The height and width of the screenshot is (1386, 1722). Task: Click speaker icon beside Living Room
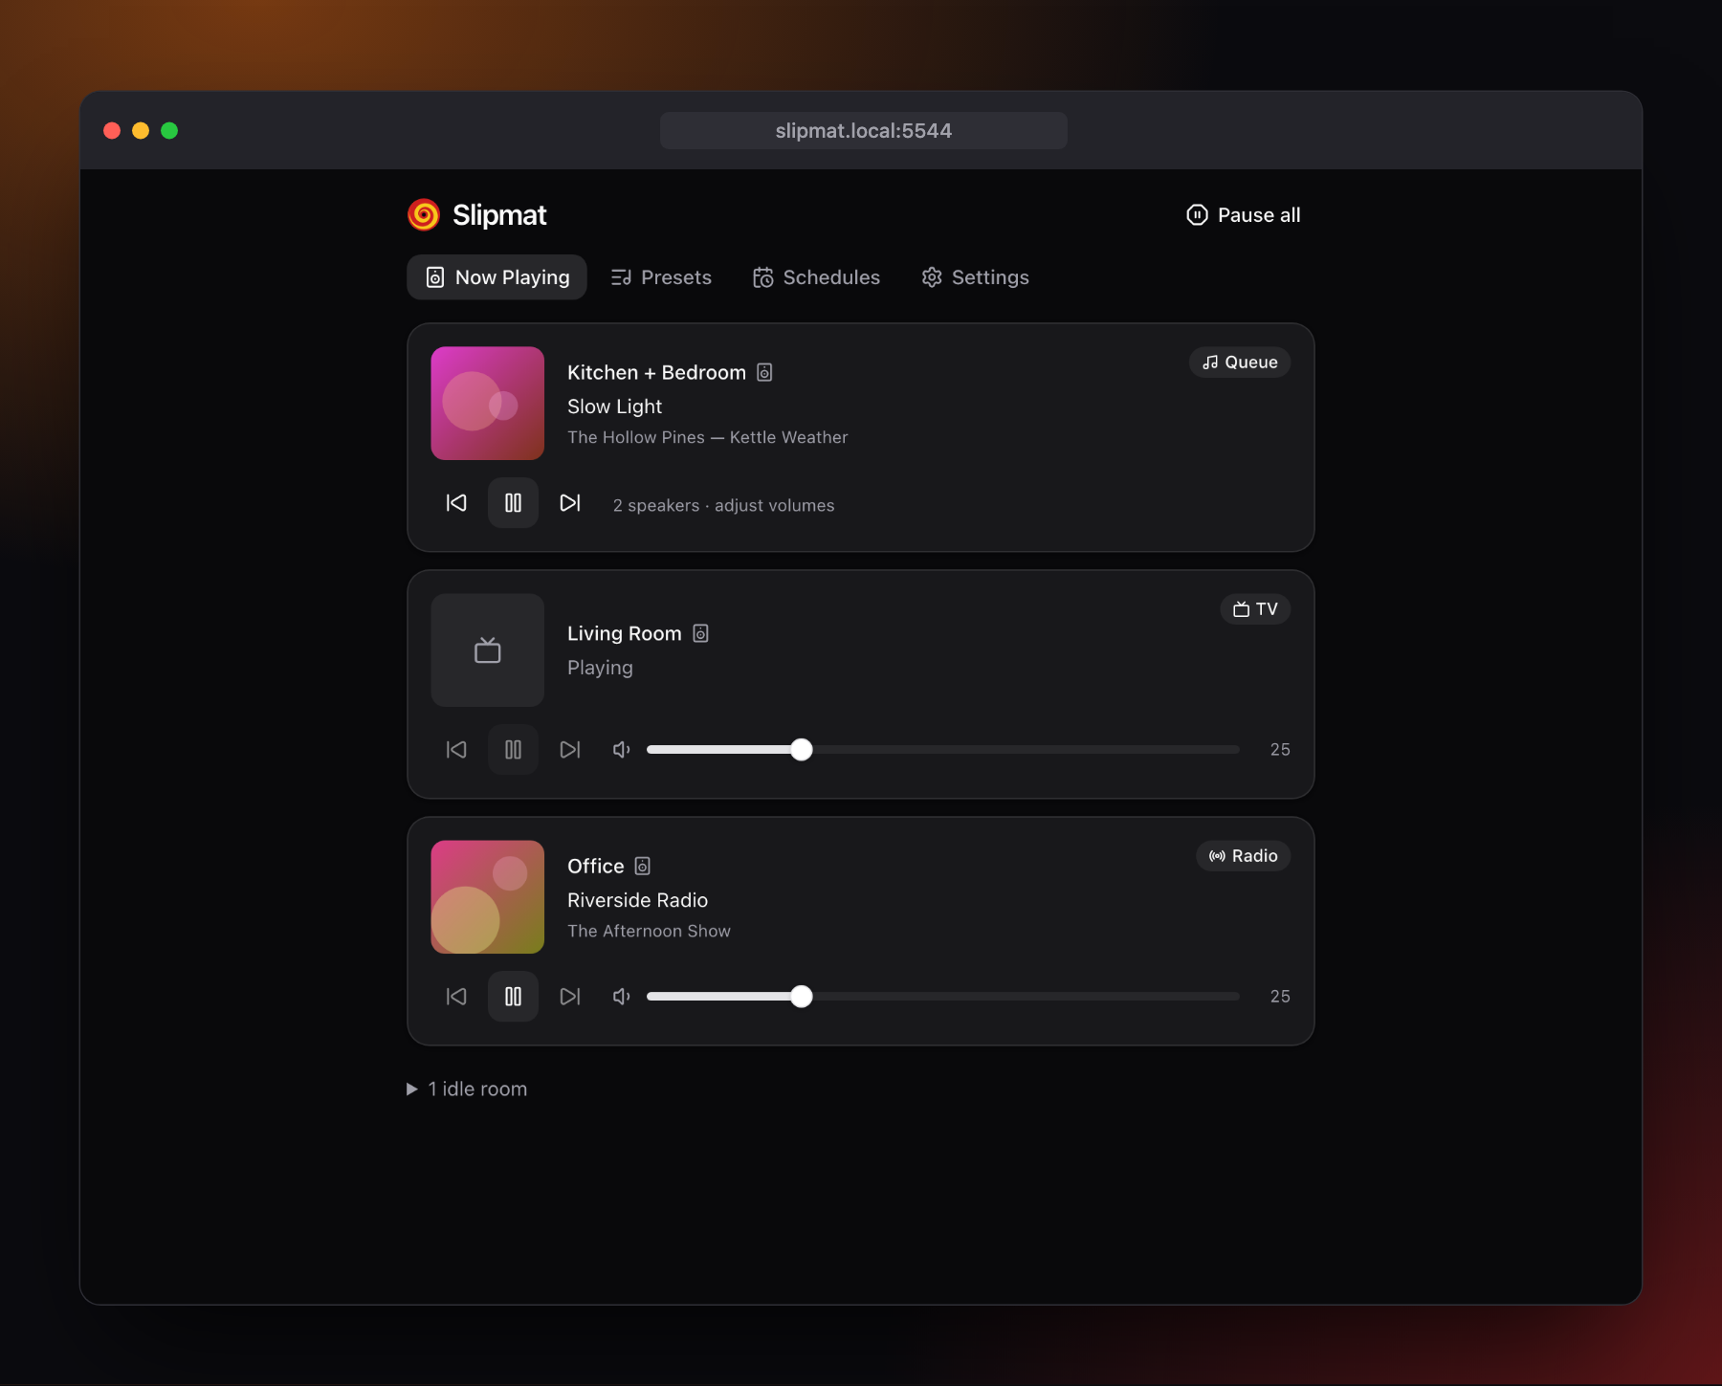700,633
